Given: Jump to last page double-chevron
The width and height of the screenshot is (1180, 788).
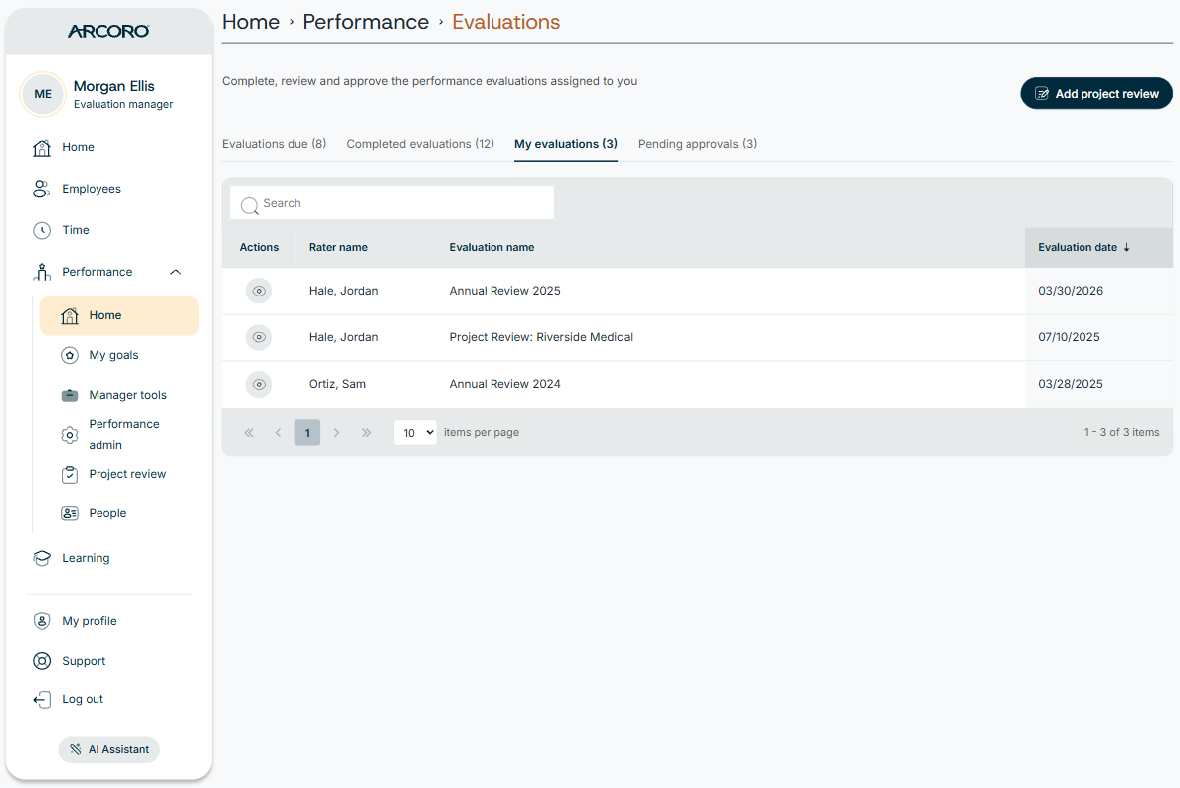Looking at the screenshot, I should [366, 433].
